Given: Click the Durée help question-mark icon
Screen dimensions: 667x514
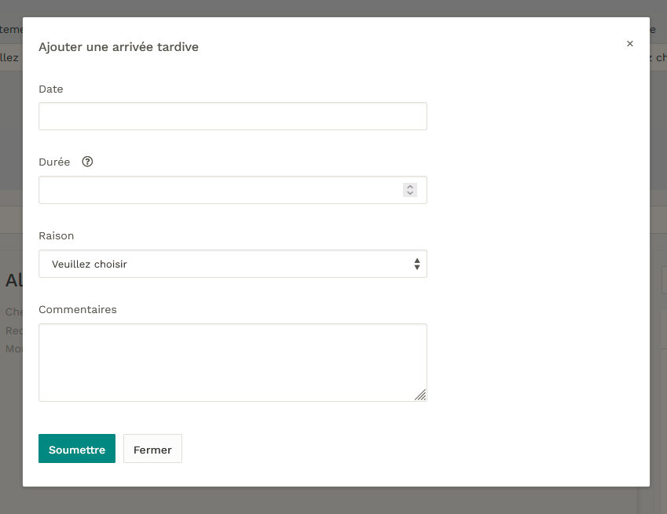Looking at the screenshot, I should [x=87, y=162].
